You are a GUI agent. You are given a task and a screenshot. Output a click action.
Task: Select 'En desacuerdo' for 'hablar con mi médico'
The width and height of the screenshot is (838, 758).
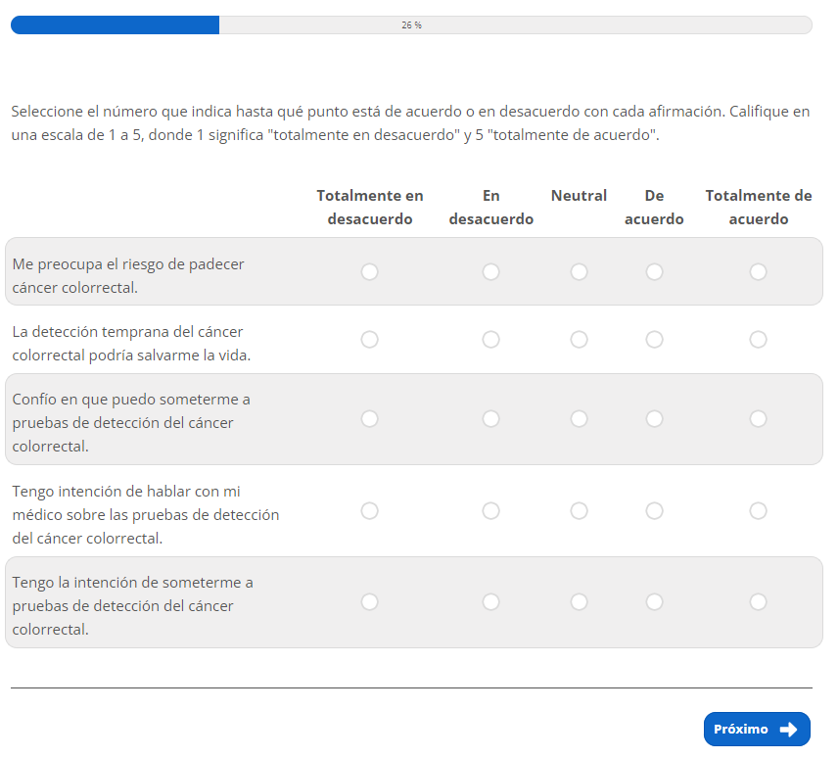pos(490,511)
